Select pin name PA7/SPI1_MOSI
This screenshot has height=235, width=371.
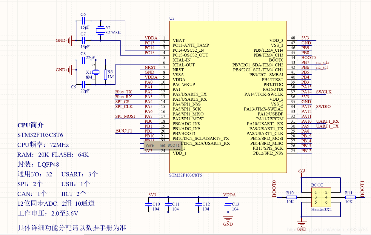tap(188, 119)
